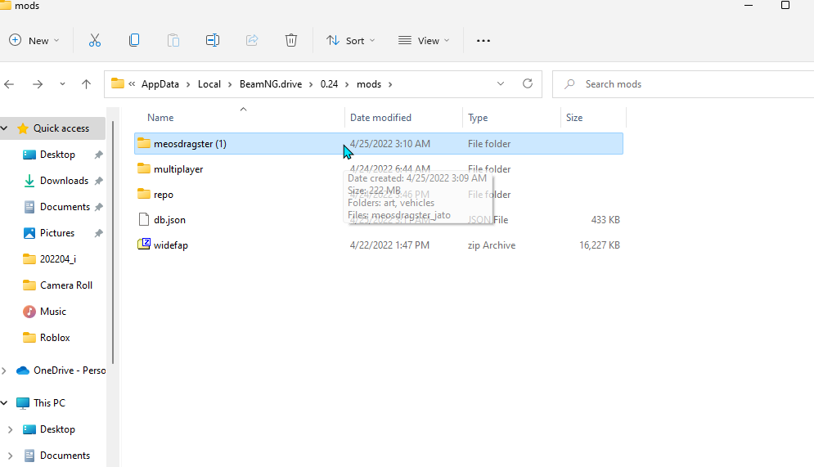Minimize the mods window

click(749, 5)
